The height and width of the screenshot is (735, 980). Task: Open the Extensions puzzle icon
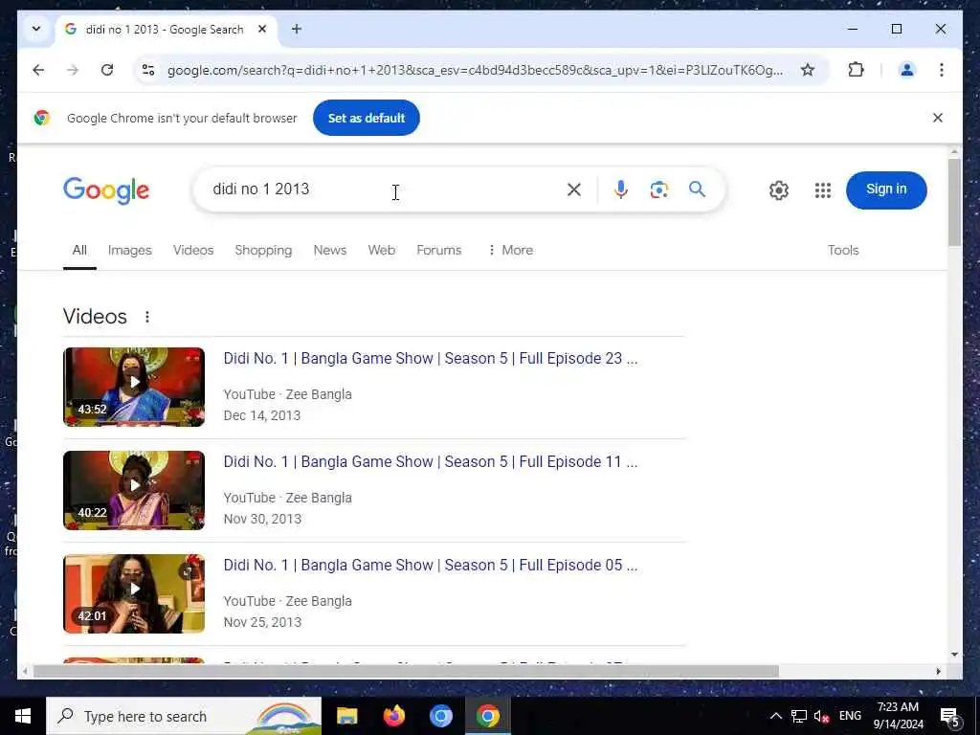pyautogui.click(x=856, y=70)
